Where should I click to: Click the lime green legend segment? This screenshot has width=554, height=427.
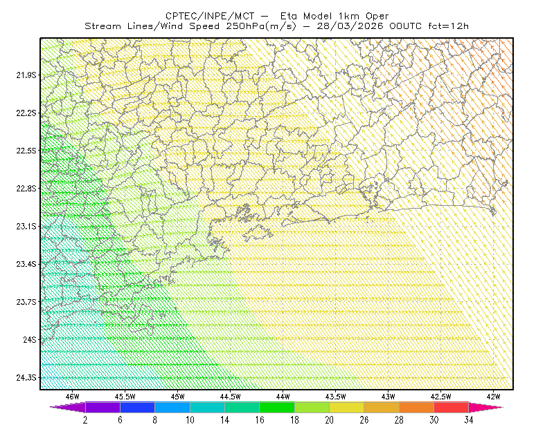coord(312,407)
